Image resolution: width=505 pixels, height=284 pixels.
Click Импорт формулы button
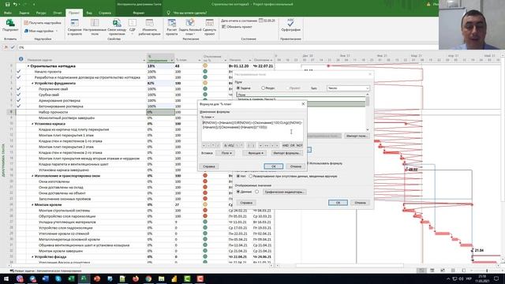286,153
